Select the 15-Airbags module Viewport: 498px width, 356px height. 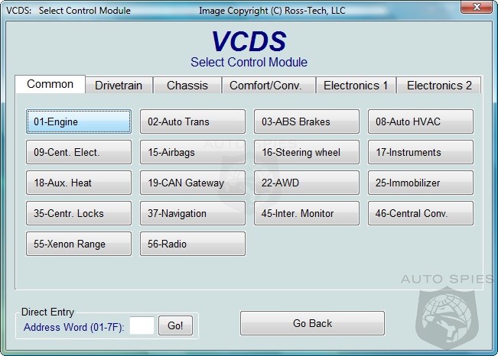192,152
